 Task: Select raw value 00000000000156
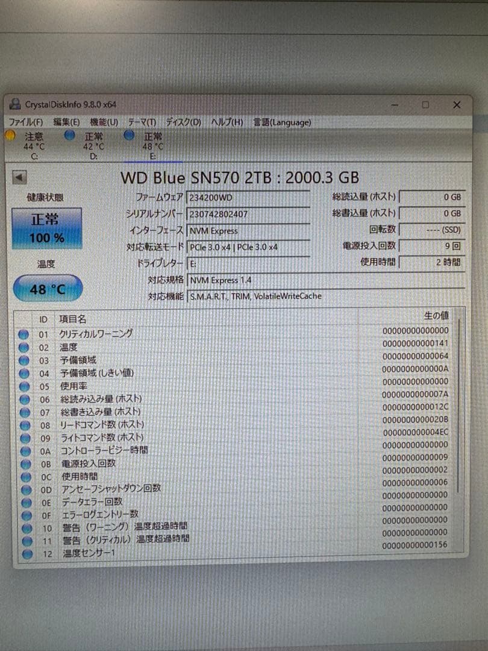(x=414, y=545)
